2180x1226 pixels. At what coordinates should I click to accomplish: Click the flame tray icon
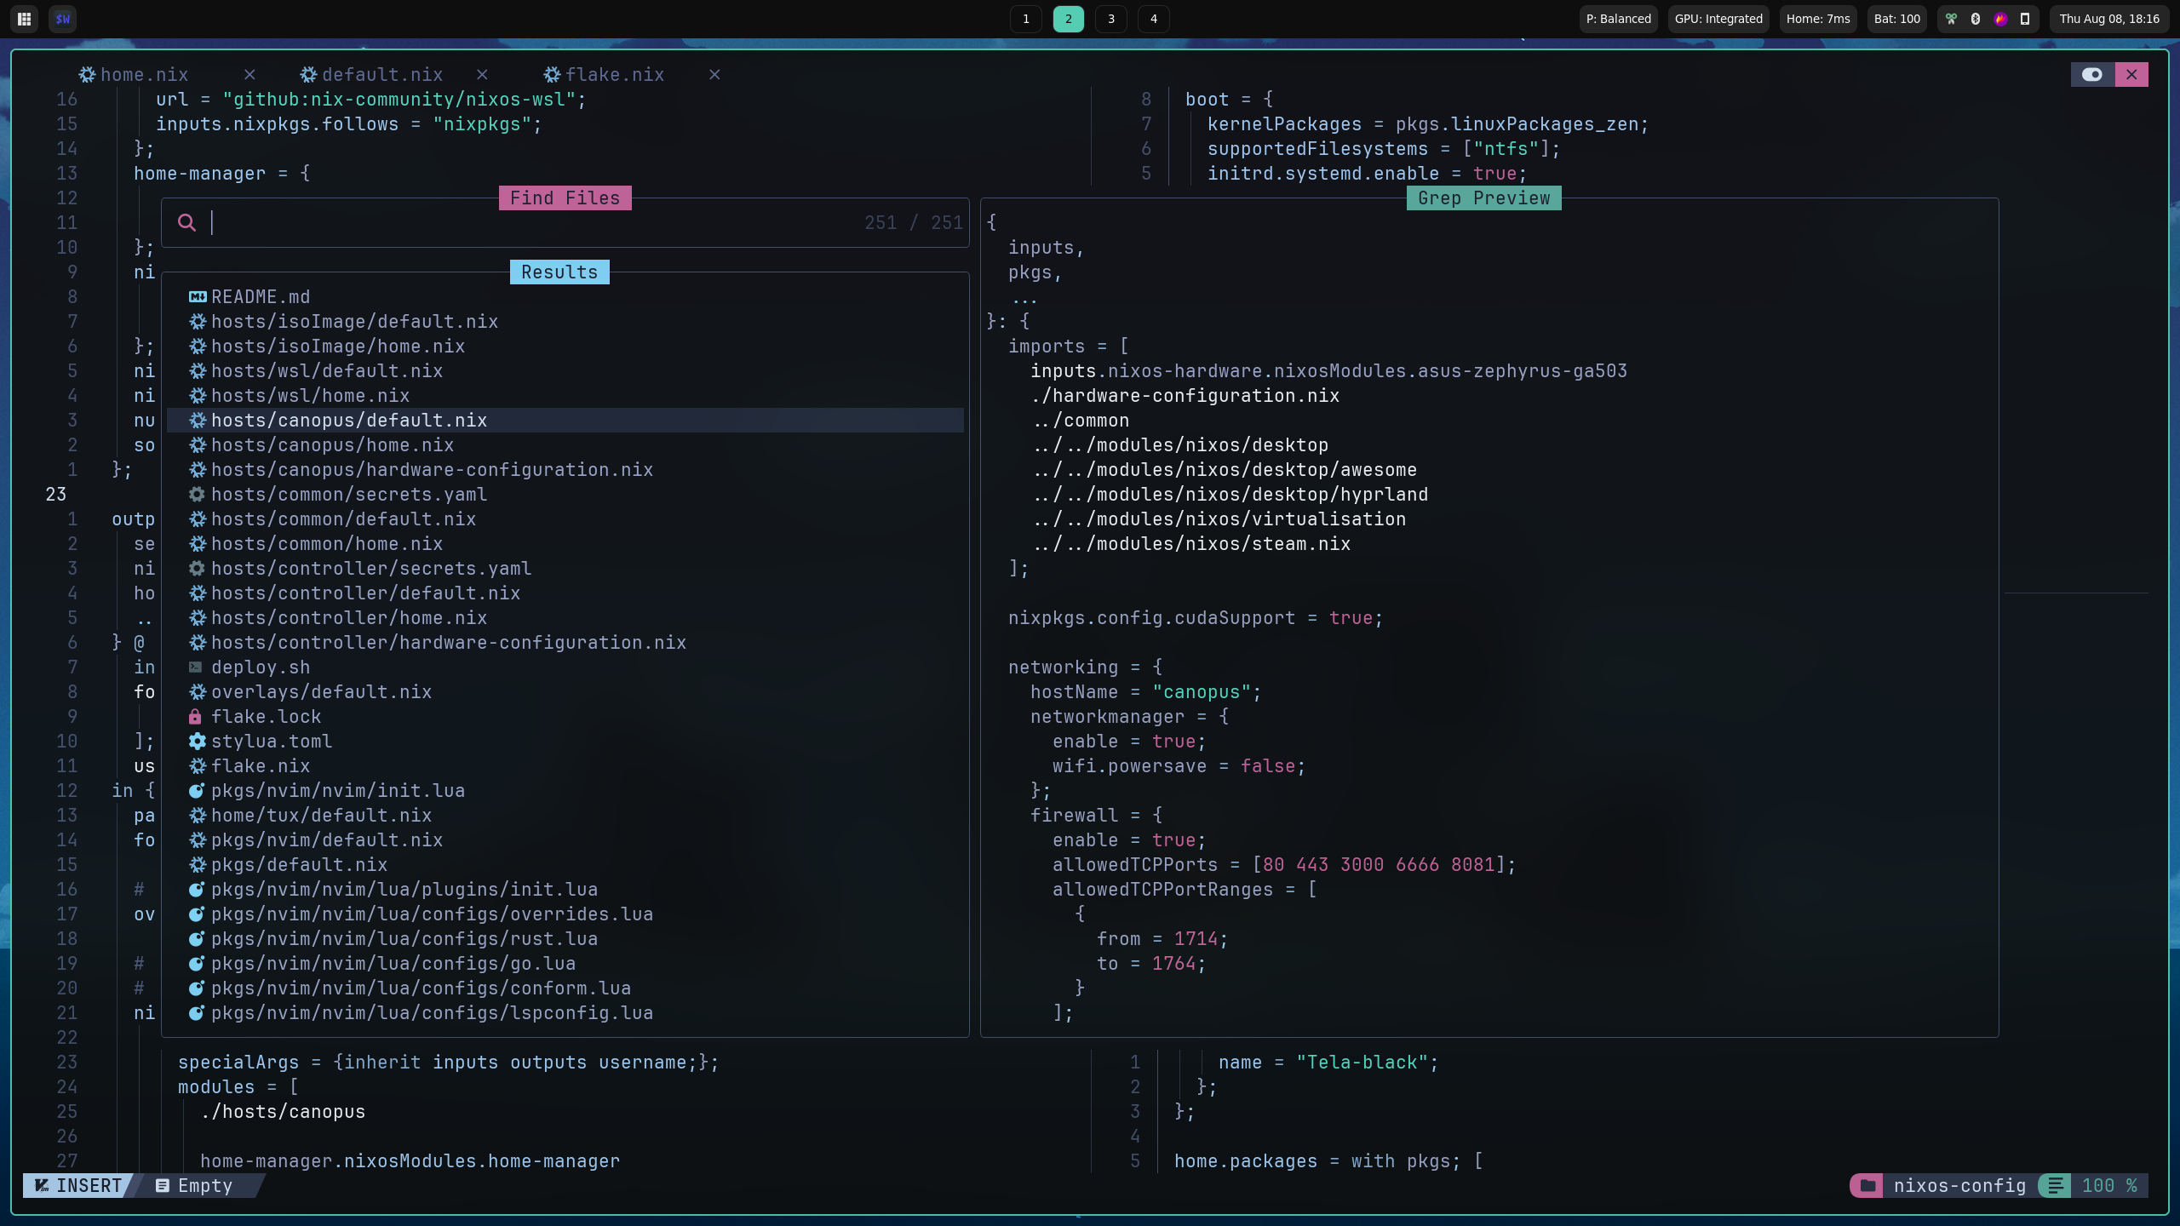coord(2000,19)
